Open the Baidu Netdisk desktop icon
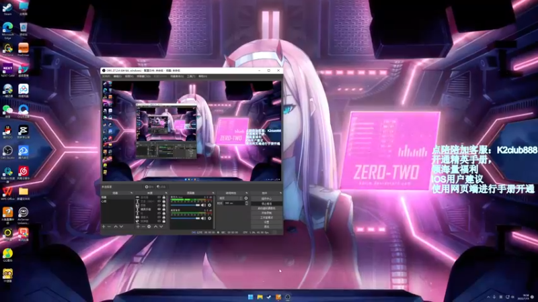Viewport: 538px width, 302px height. coord(24,90)
